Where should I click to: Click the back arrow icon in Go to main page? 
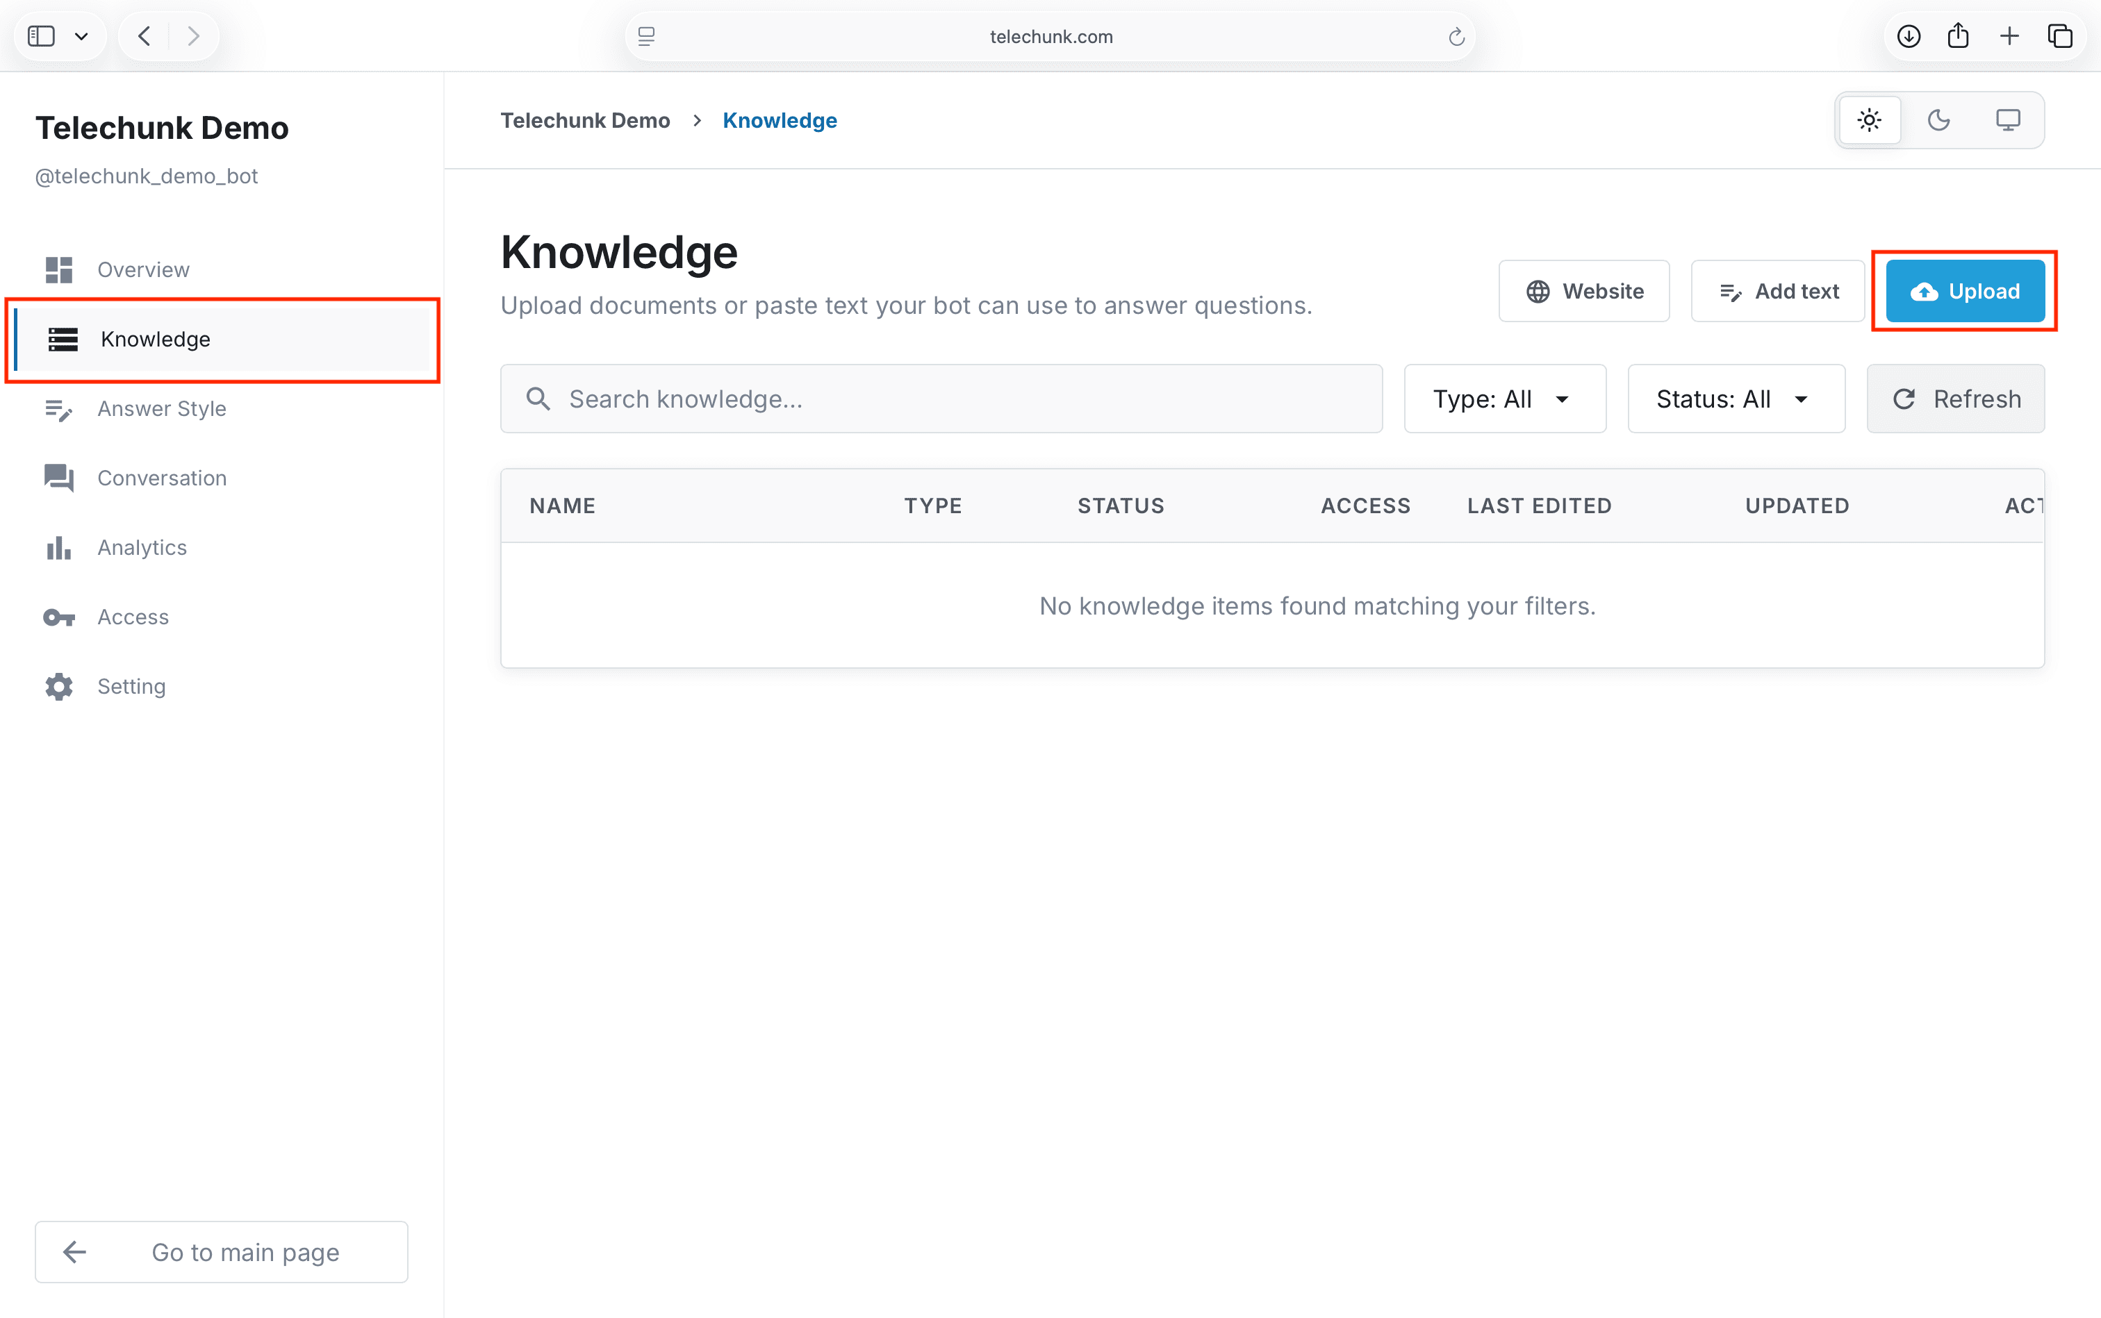pos(75,1252)
